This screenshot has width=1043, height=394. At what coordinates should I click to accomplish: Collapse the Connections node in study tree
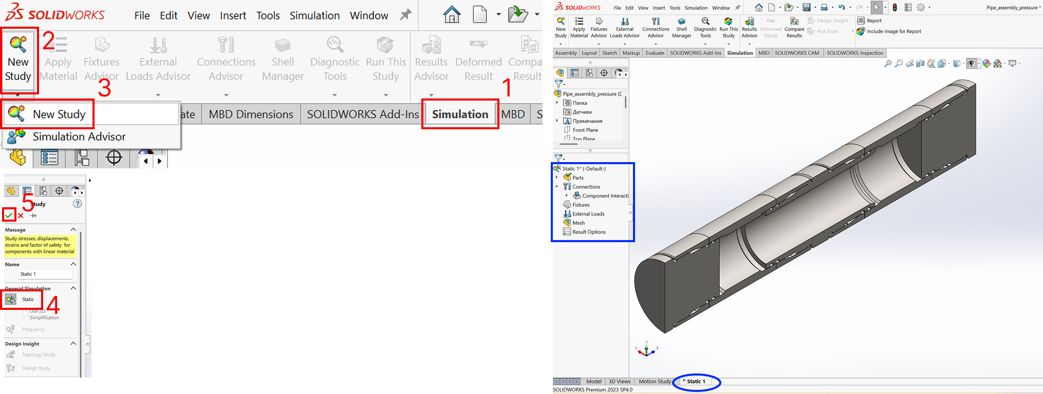(557, 187)
